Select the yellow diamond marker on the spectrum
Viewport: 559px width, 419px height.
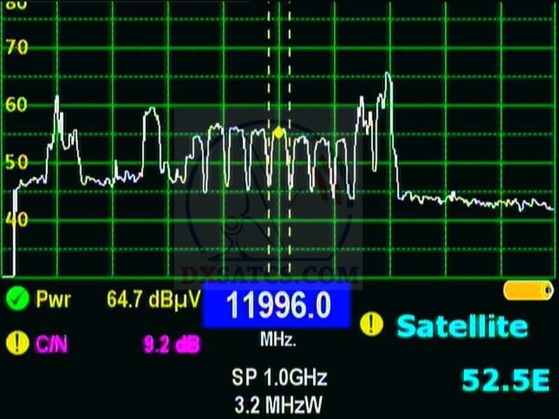click(279, 131)
